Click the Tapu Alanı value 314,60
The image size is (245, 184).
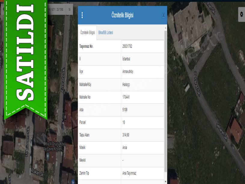tap(126, 135)
